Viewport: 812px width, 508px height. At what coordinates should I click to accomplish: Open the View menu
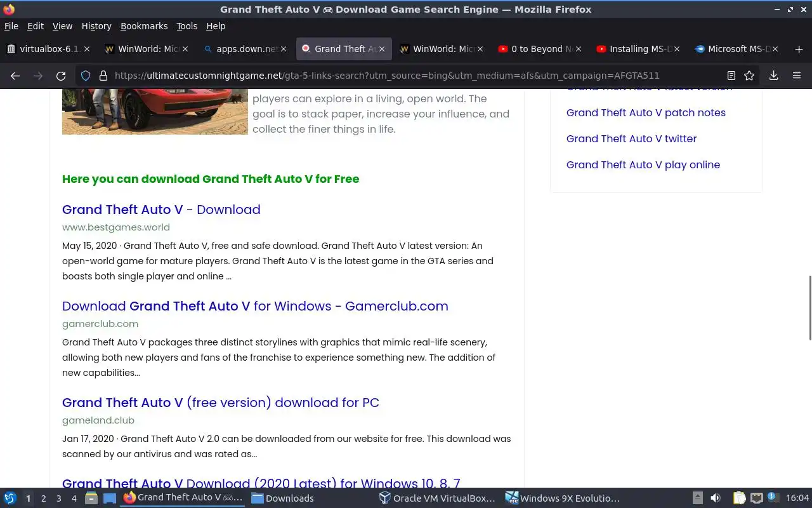(62, 26)
